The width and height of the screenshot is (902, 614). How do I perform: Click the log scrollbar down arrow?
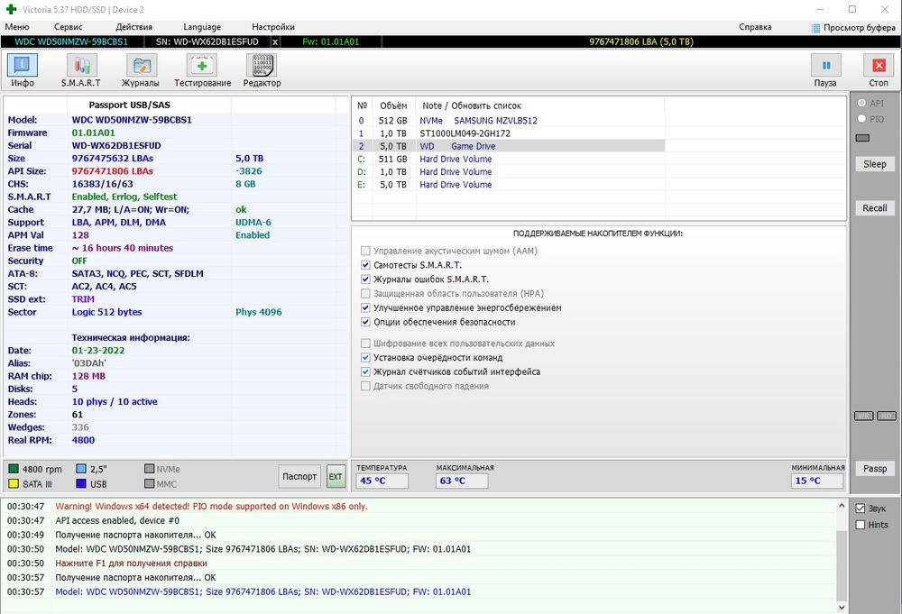click(x=842, y=607)
